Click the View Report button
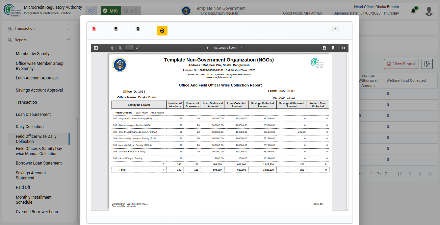Viewport: 440px width, 225px height. pyautogui.click(x=401, y=64)
